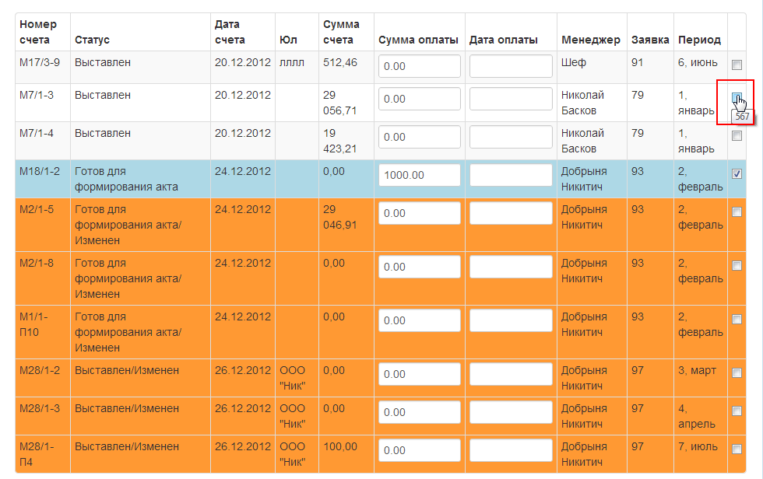Click payment amount field for M17/3-9
Image resolution: width=763 pixels, height=479 pixels.
point(420,66)
